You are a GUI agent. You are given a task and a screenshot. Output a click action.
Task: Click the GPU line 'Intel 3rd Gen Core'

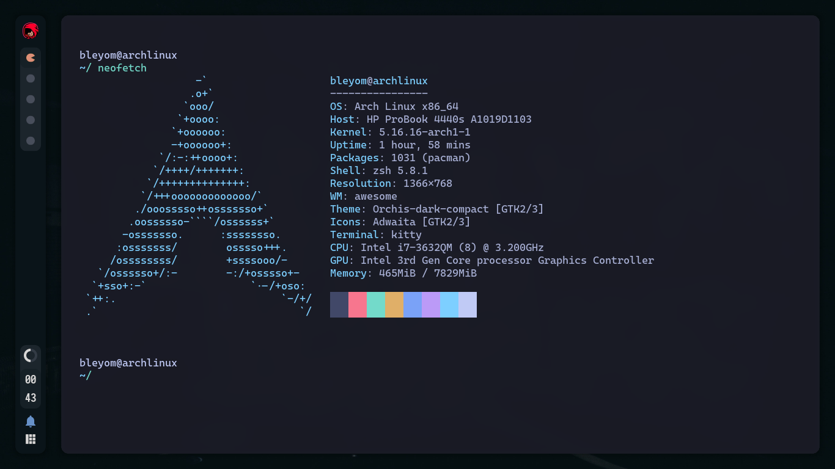coord(416,260)
